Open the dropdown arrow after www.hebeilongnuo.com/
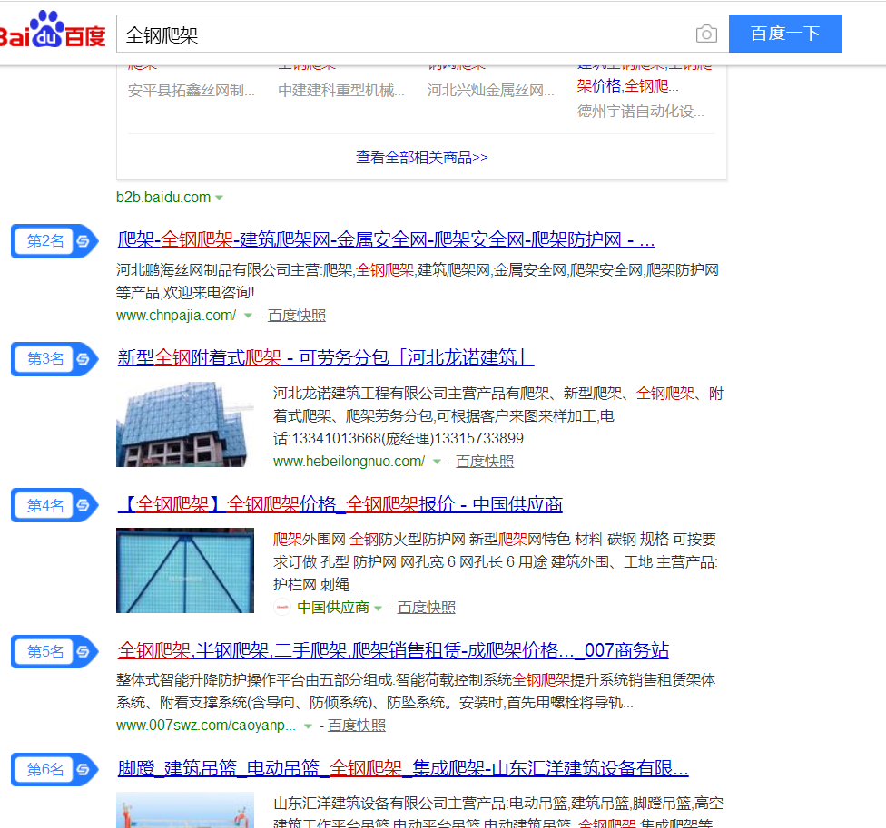 (437, 462)
